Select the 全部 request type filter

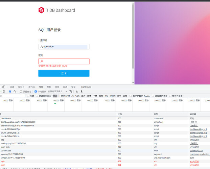(x=55, y=96)
